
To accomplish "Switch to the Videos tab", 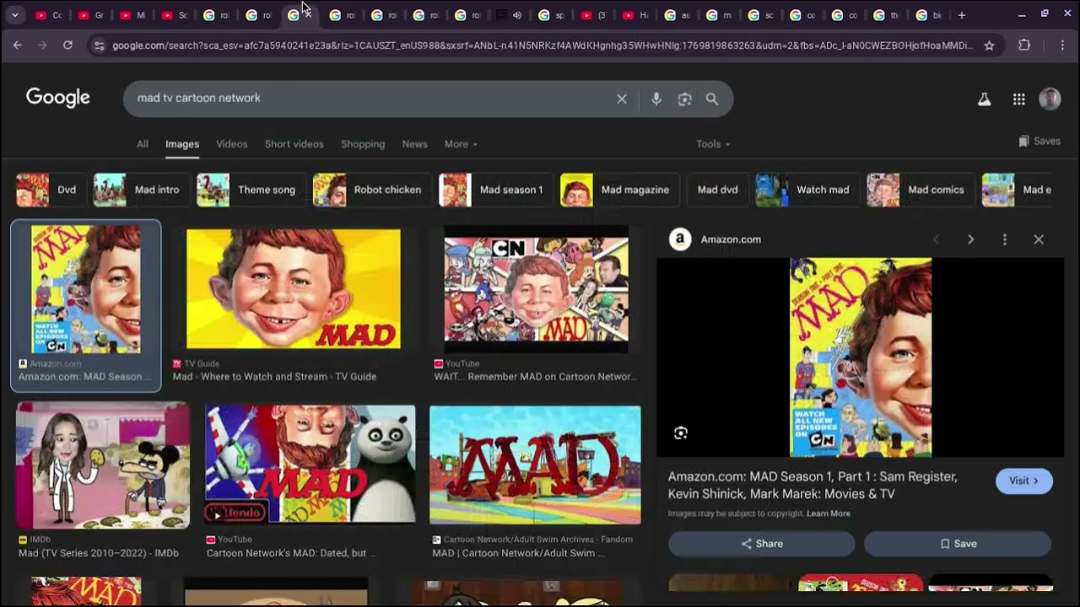I will pyautogui.click(x=232, y=144).
